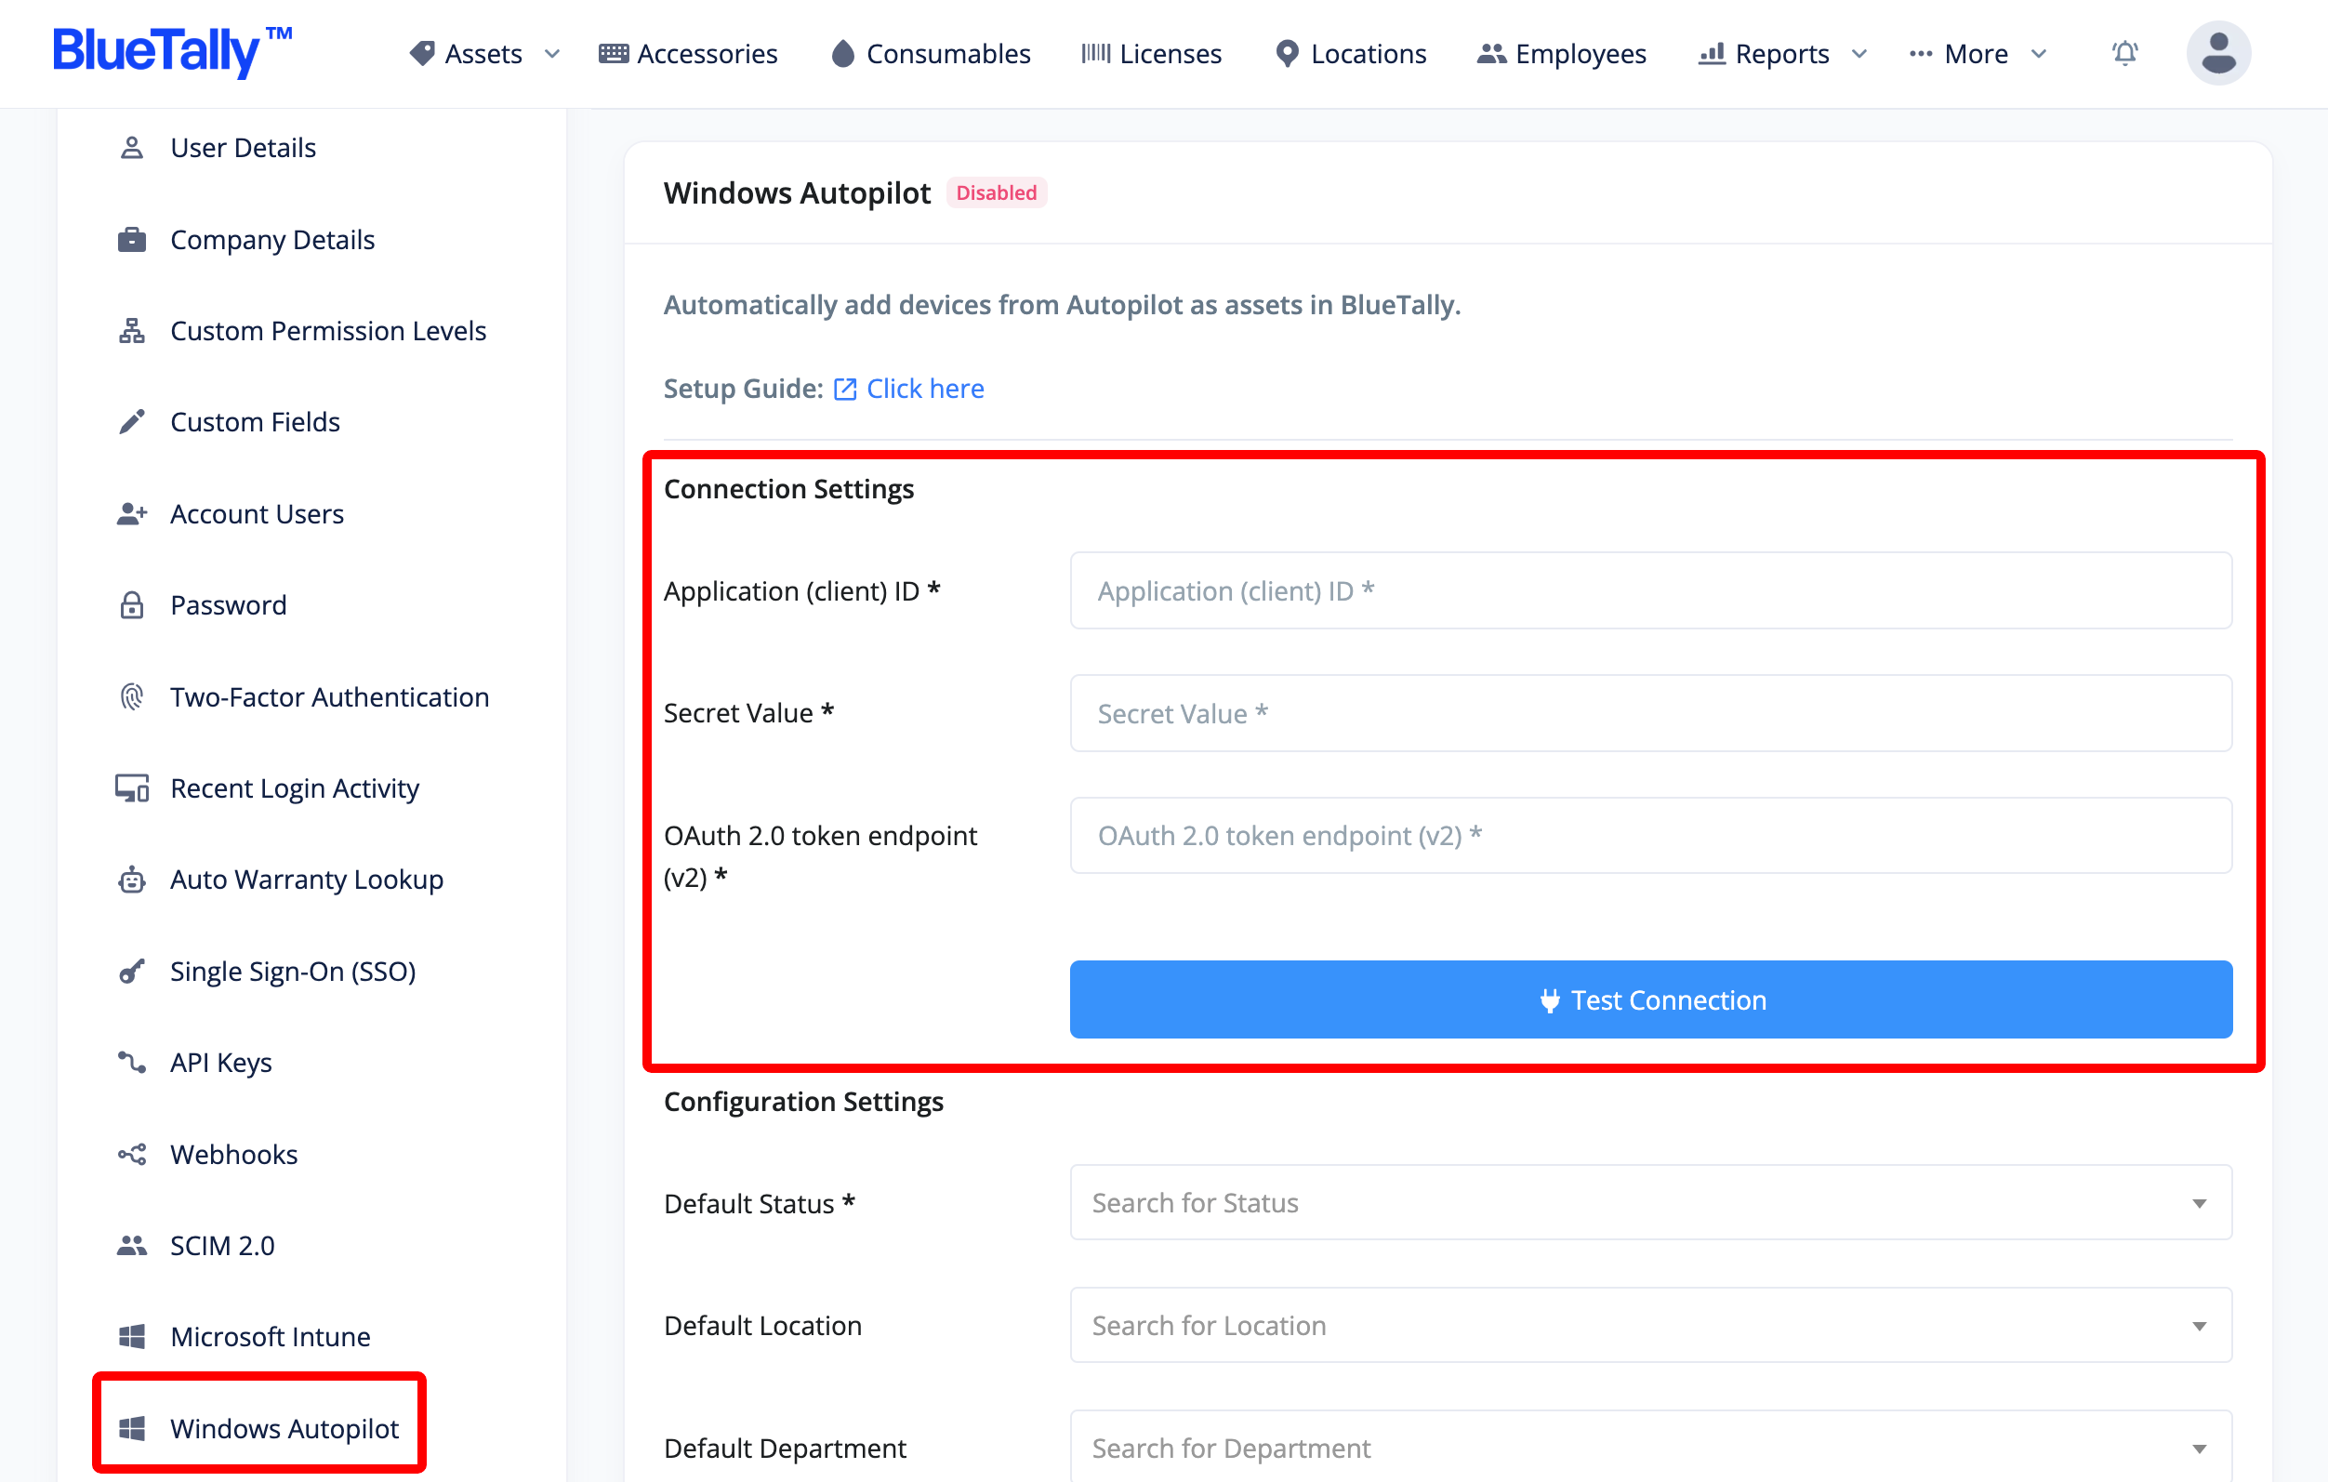Click the Company Details briefcase icon
The height and width of the screenshot is (1482, 2328).
point(131,240)
